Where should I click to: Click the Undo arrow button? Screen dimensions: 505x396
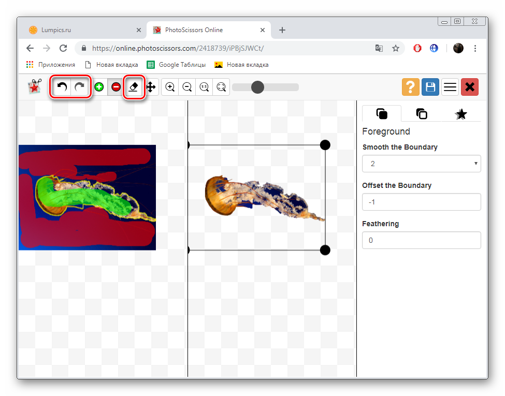click(x=62, y=87)
